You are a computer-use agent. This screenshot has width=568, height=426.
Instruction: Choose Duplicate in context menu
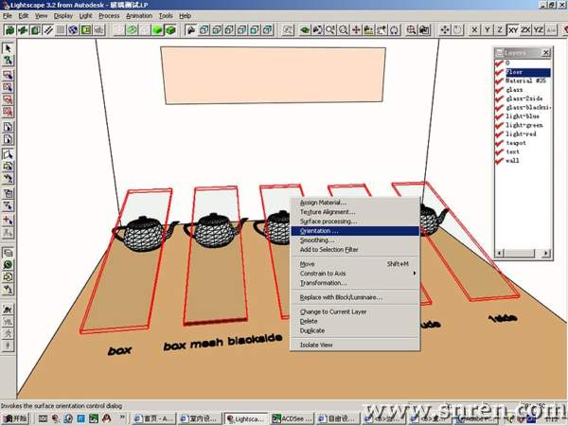pyautogui.click(x=355, y=330)
